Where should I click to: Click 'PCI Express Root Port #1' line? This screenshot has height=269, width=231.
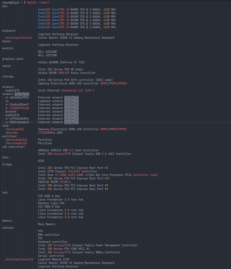(73, 168)
